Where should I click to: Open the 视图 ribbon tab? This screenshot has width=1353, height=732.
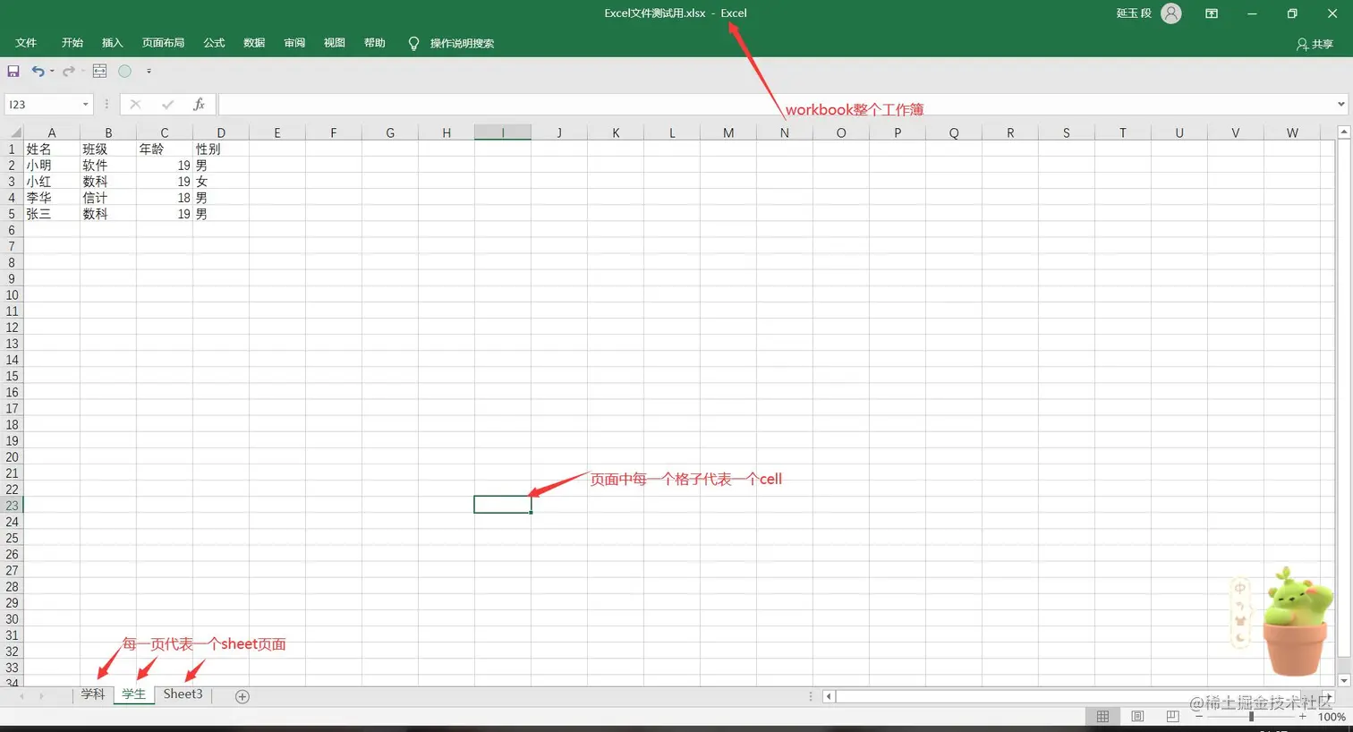coord(335,43)
